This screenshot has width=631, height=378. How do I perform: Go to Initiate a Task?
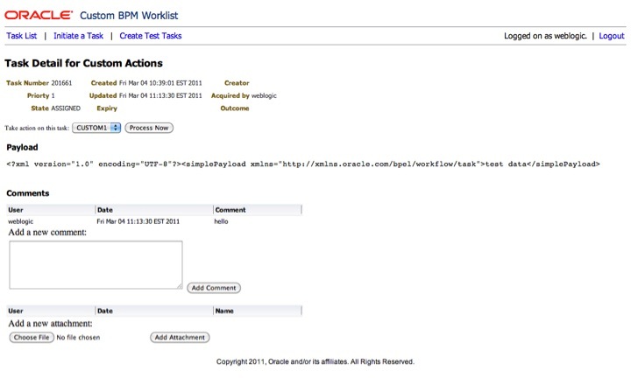tap(78, 36)
